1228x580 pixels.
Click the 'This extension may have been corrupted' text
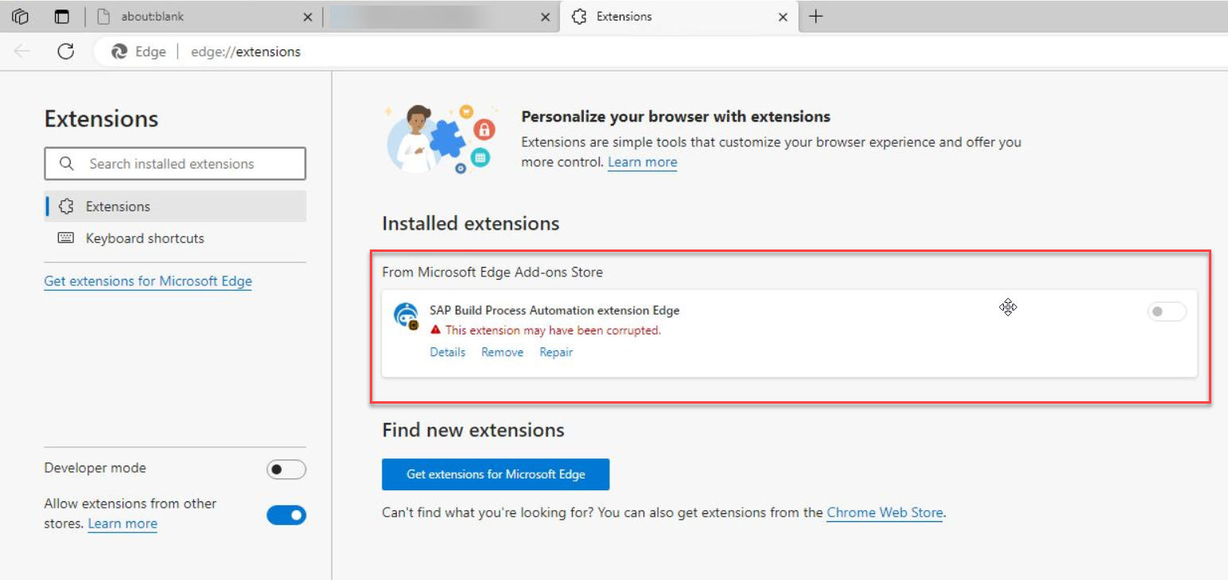click(x=553, y=331)
